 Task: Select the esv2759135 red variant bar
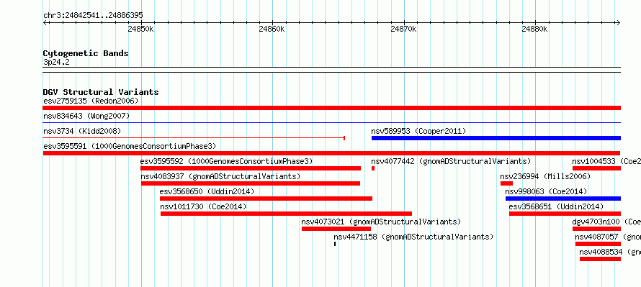point(331,108)
